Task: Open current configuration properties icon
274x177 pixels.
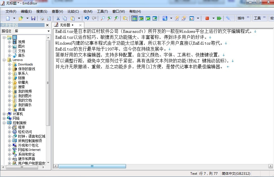Action: 177,18
